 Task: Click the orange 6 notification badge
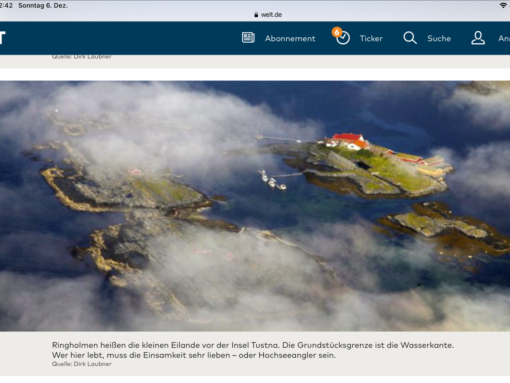pyautogui.click(x=337, y=32)
